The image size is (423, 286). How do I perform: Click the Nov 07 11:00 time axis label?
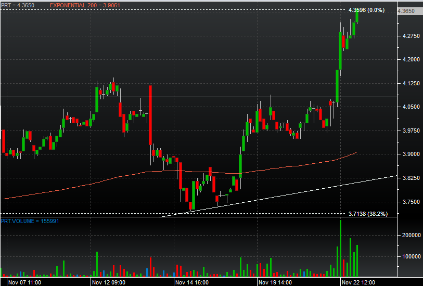[21, 282]
